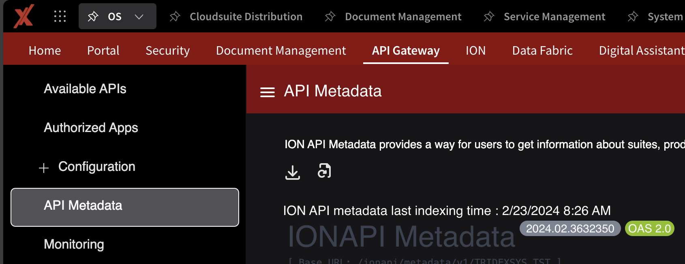
Task: Open the Data Fabric tab
Action: [542, 51]
